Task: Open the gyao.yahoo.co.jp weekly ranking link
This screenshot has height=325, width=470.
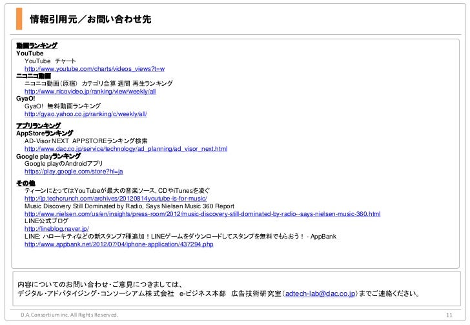Action: (x=86, y=114)
